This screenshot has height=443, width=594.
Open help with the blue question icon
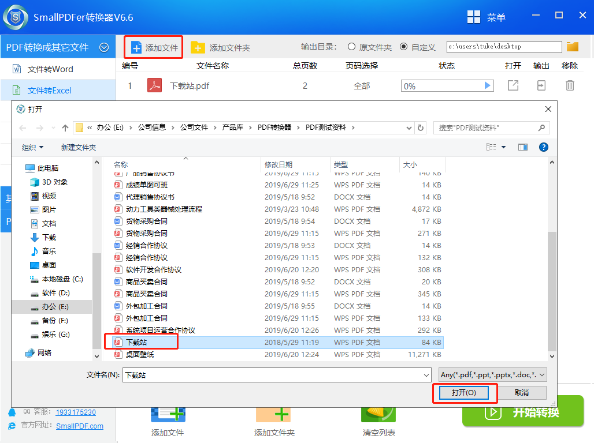click(x=544, y=147)
